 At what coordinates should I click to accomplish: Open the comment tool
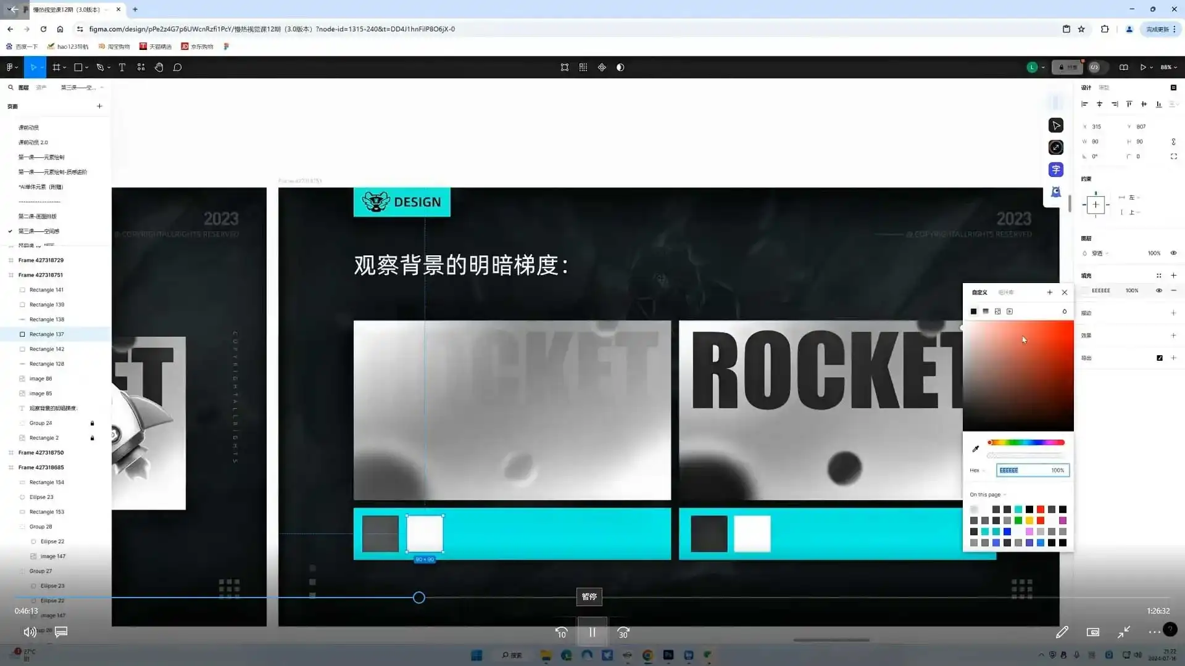pos(178,67)
